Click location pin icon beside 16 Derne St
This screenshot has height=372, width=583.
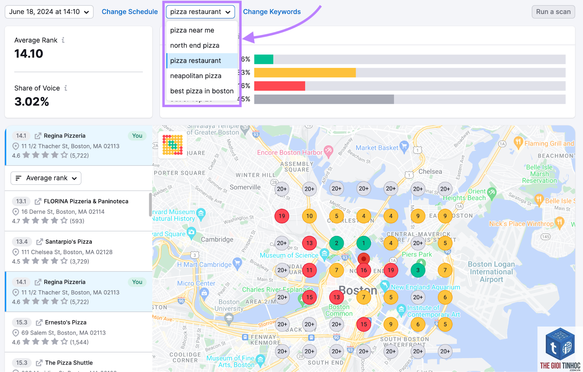[16, 212]
